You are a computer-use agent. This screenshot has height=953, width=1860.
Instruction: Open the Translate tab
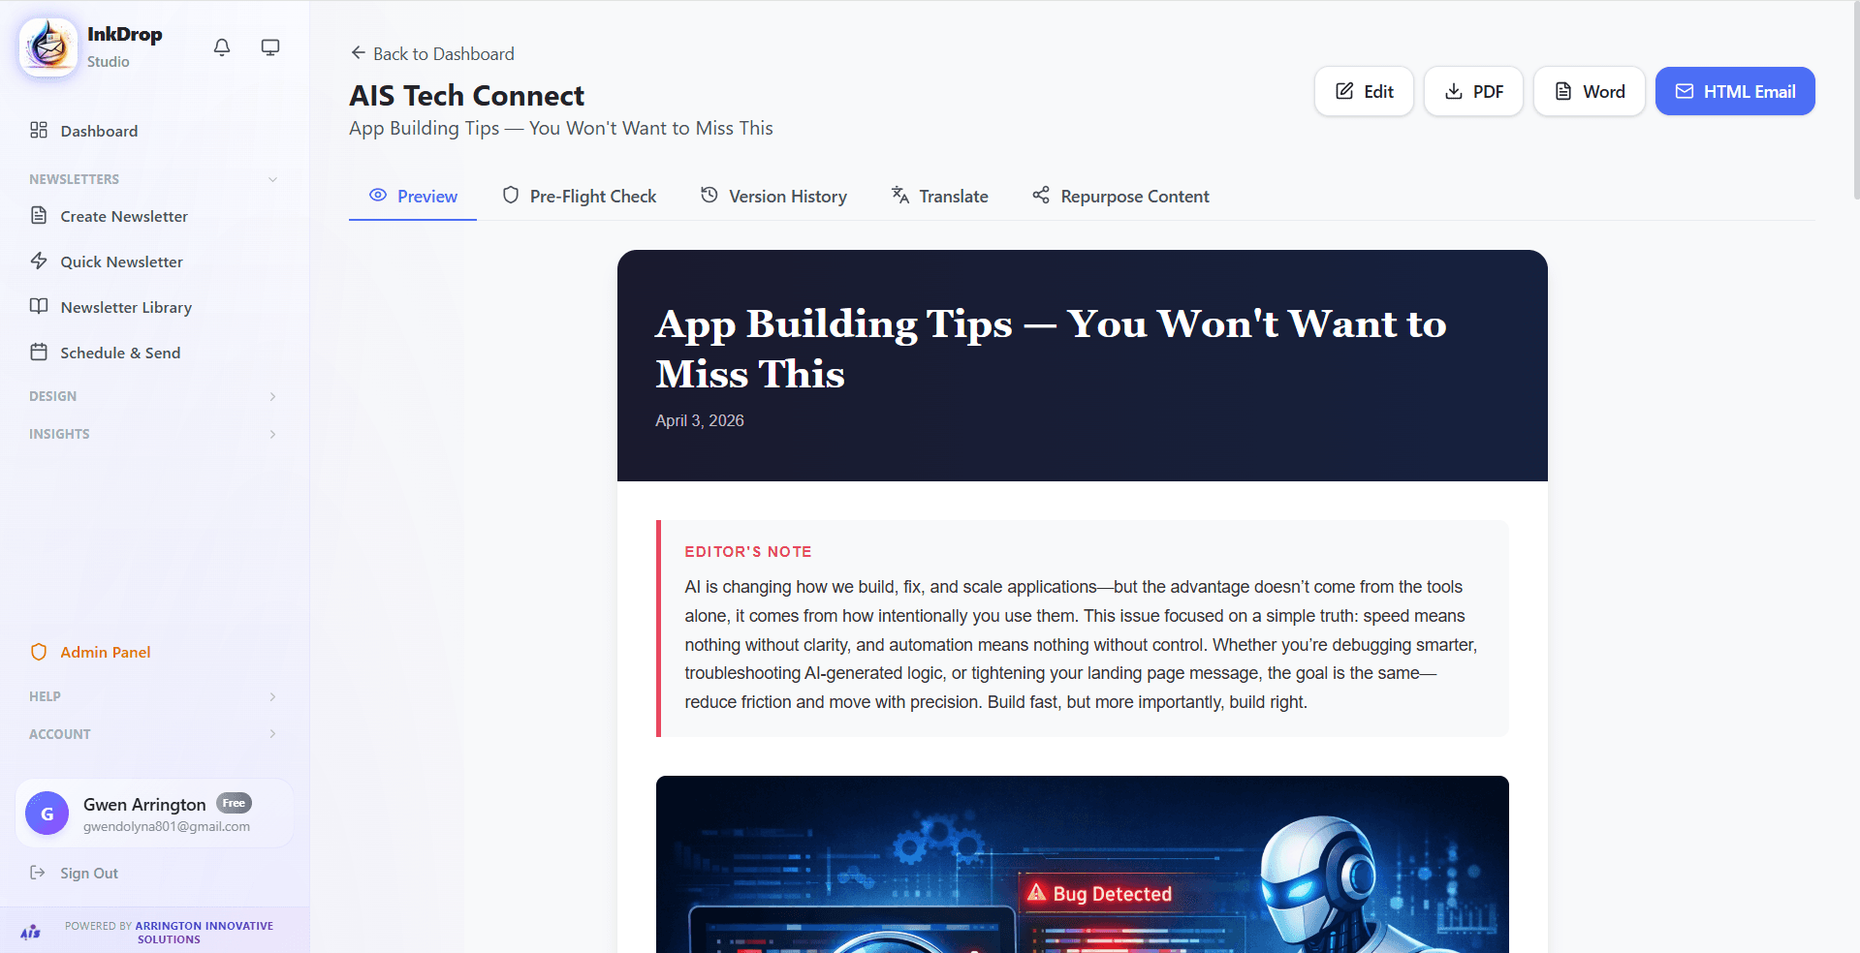coord(939,197)
